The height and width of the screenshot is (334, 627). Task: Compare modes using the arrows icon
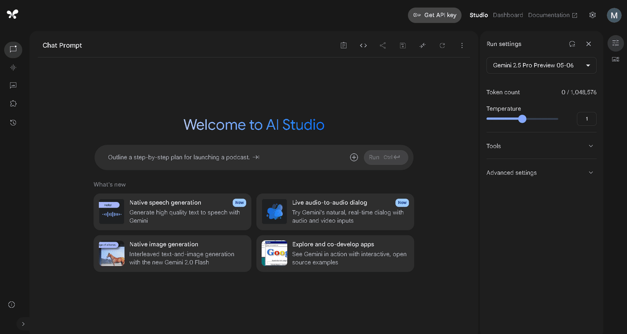pyautogui.click(x=422, y=45)
